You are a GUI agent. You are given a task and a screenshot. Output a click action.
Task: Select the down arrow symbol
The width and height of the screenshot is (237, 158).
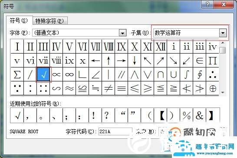tap(135, 61)
